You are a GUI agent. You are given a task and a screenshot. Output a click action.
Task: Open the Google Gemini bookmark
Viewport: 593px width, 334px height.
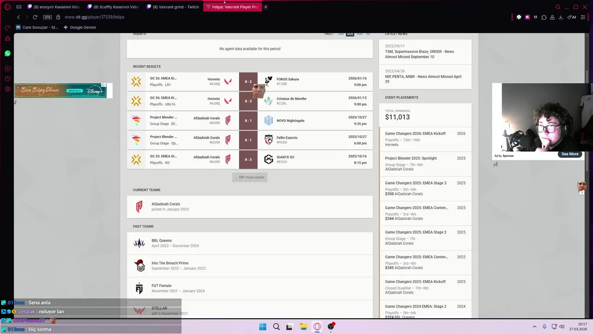pyautogui.click(x=80, y=27)
